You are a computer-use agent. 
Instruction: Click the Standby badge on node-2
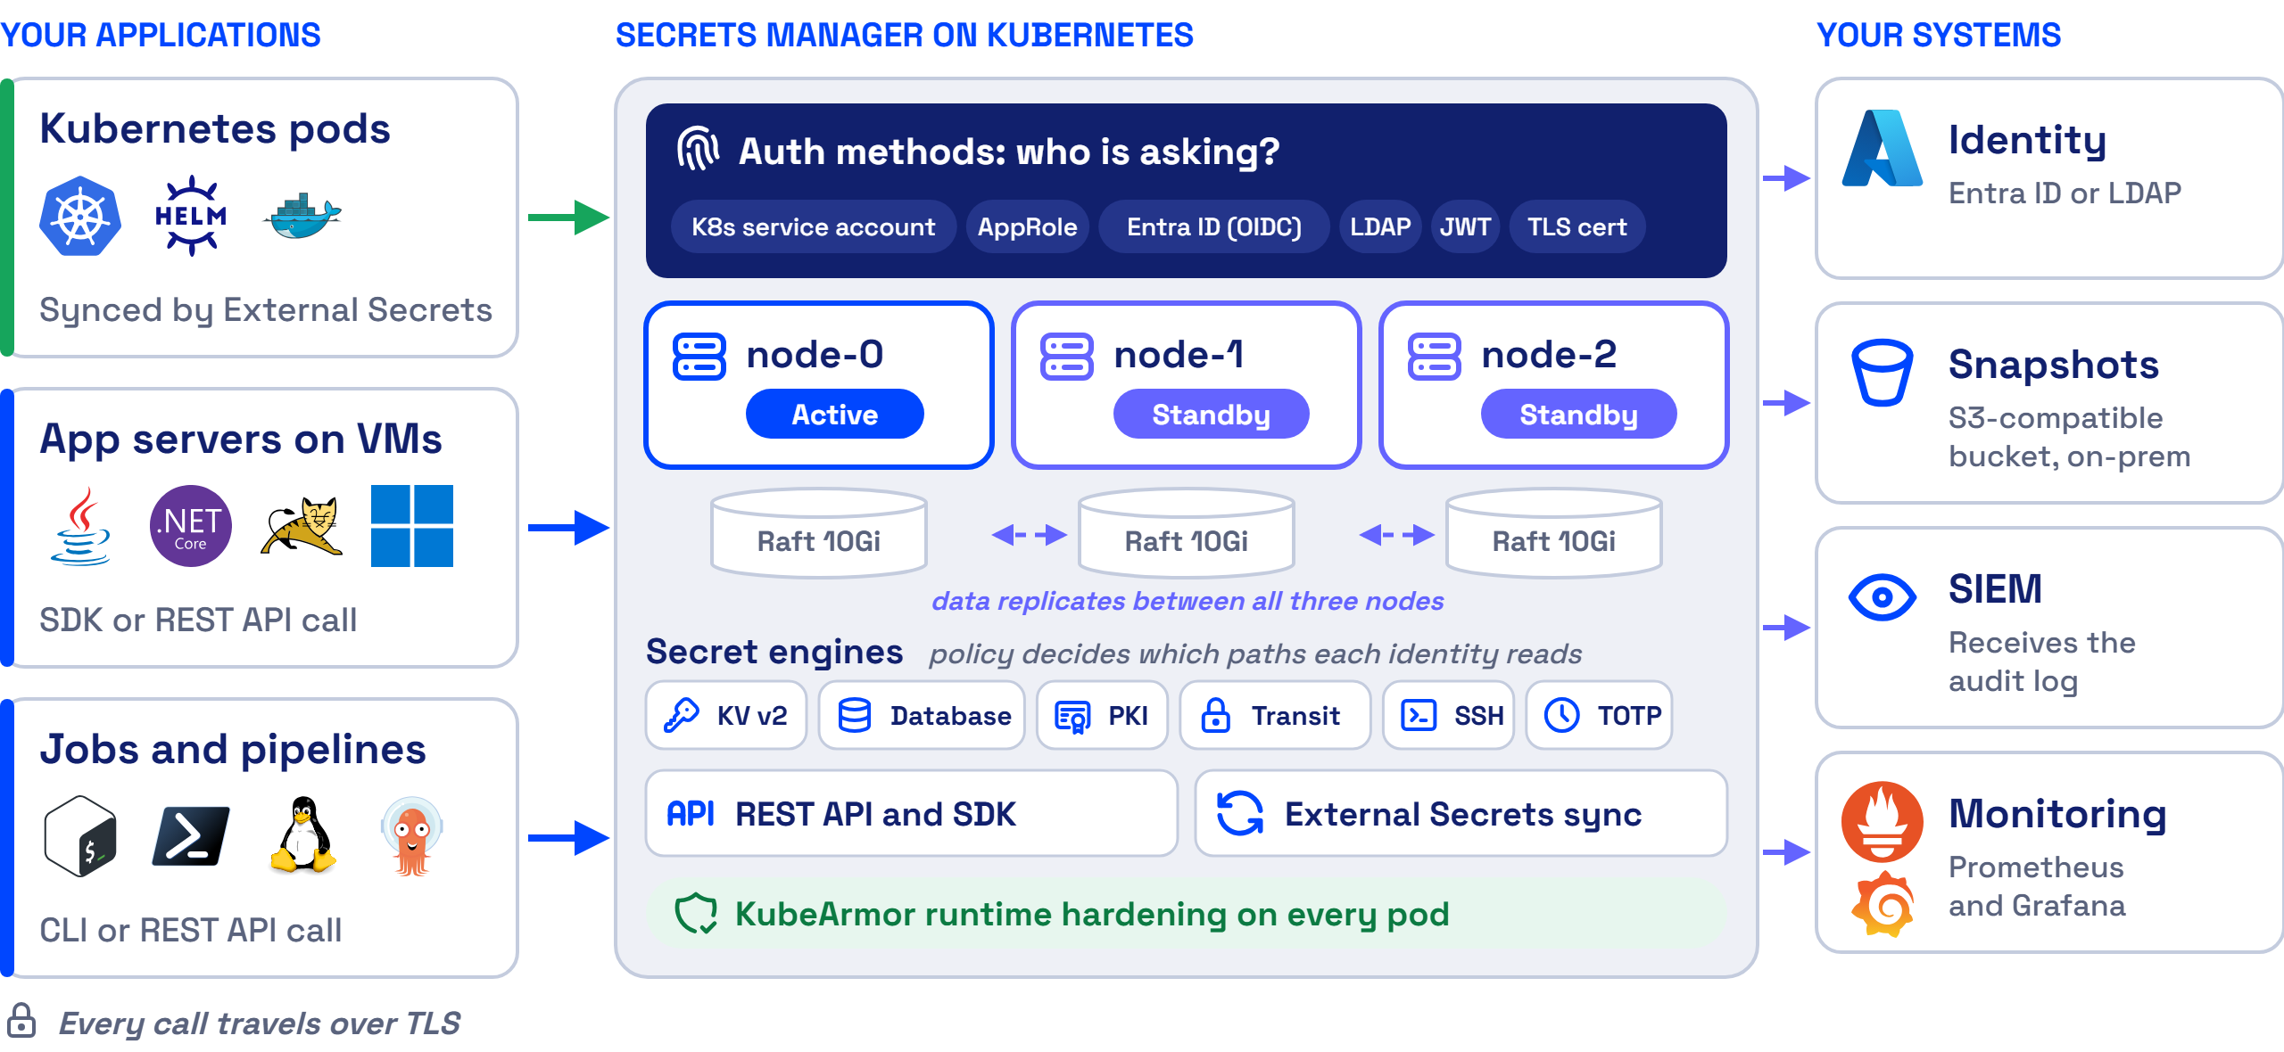pyautogui.click(x=1579, y=414)
